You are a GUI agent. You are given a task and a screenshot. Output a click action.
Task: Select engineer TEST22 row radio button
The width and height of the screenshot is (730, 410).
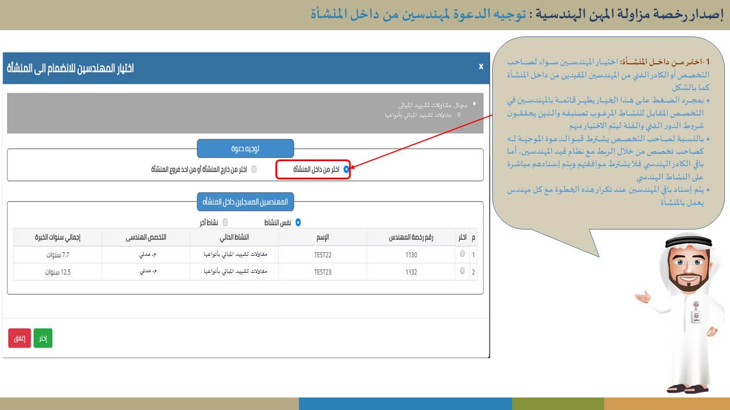click(462, 254)
